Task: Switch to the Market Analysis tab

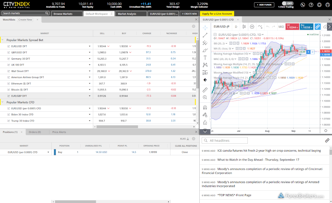Action: 131,14
